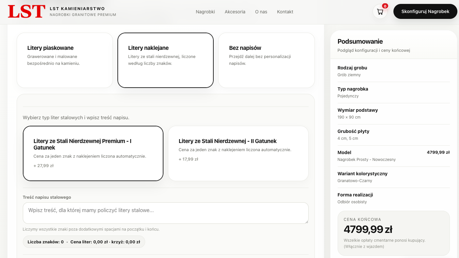The width and height of the screenshot is (459, 258).
Task: Click the Liczba znaków price summary pill
Action: (84, 242)
